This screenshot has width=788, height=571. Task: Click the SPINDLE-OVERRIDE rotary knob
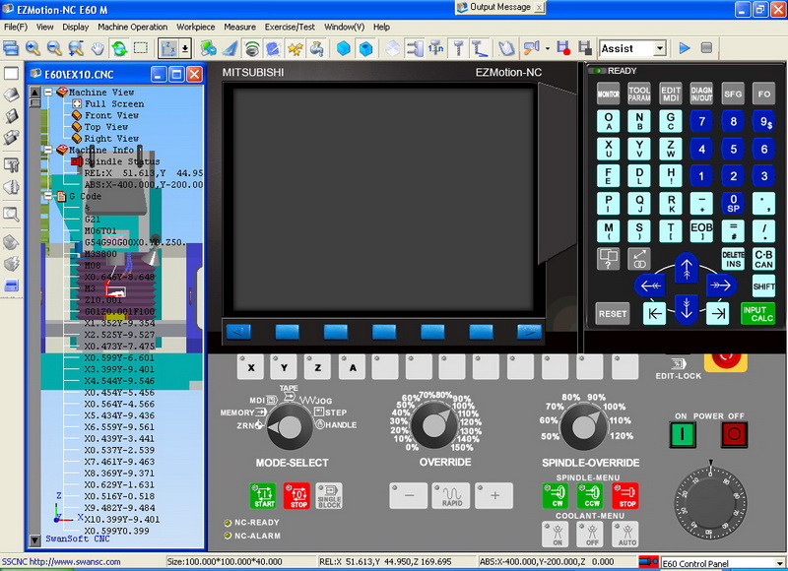pos(583,428)
